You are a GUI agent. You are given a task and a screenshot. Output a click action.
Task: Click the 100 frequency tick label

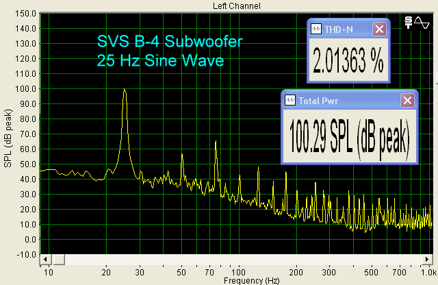[239, 272]
